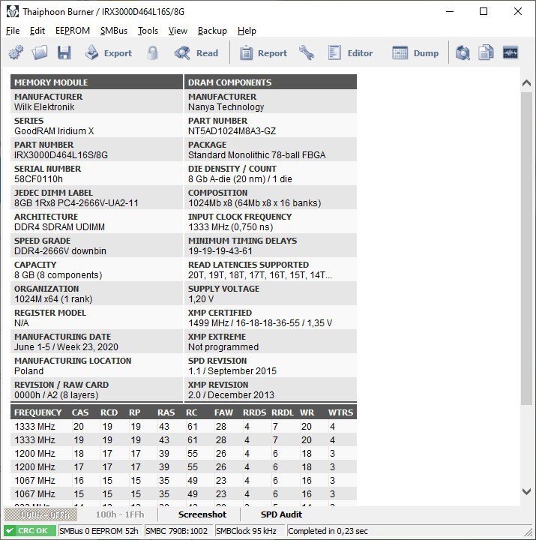
Task: Click DRAM manufacturer 'Nanya Technology'
Action: [x=226, y=107]
